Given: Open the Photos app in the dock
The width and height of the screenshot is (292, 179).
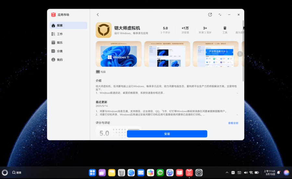Looking at the screenshot, I should [150, 173].
